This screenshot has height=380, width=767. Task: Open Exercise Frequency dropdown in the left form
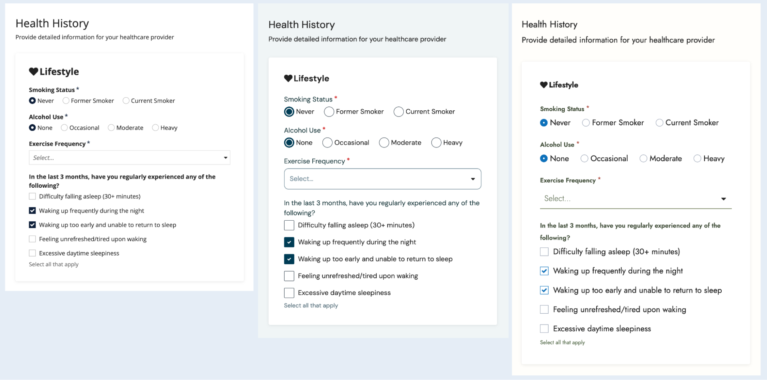click(x=130, y=158)
